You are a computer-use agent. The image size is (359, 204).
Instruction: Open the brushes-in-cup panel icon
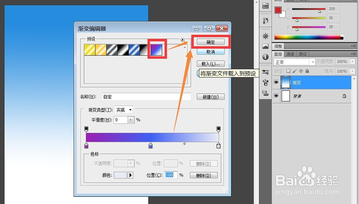click(x=265, y=82)
